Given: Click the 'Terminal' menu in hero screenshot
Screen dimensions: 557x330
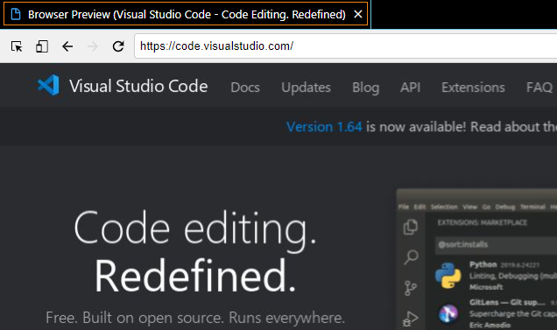Looking at the screenshot, I should [532, 207].
